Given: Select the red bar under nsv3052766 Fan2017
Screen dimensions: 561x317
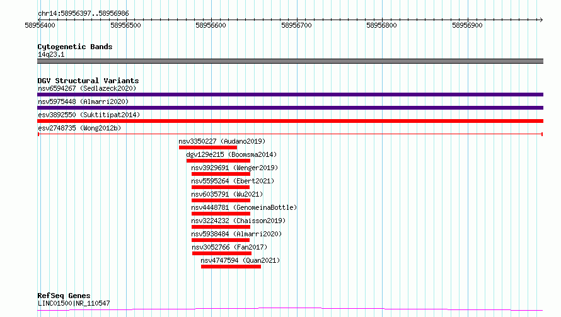Looking at the screenshot, I should pyautogui.click(x=222, y=253).
